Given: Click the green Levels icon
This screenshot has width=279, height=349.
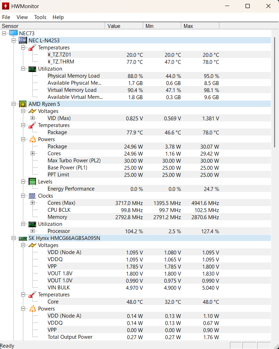Looking at the screenshot, I should click(32, 182).
